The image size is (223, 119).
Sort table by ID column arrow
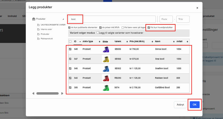80,42
